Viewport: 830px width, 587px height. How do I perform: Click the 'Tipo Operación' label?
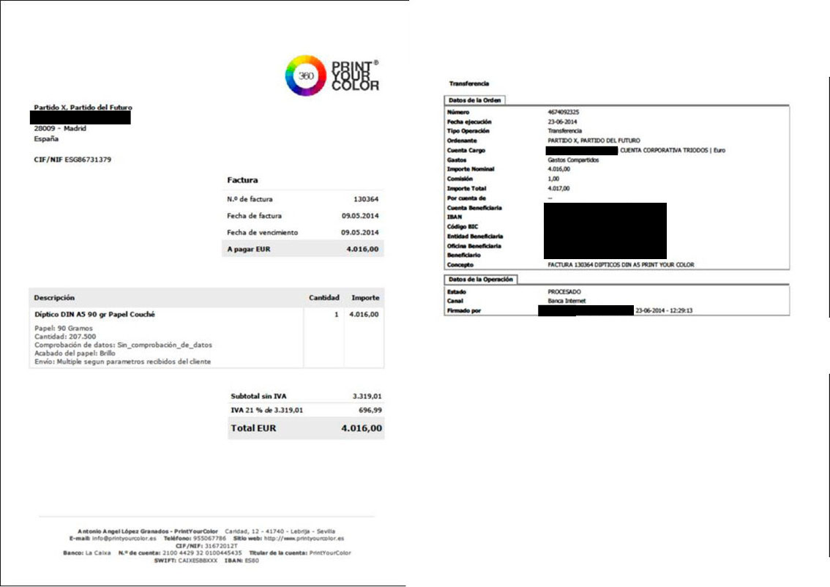pos(468,131)
